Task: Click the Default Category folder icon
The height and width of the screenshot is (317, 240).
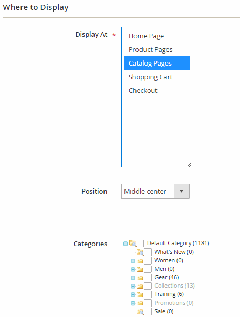Action: [x=132, y=243]
